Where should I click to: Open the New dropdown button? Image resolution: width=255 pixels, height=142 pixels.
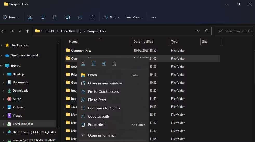coord(11,17)
